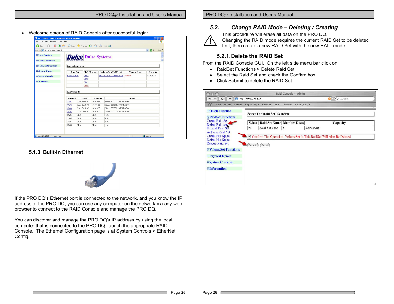Toggle Confirm The Operation checkbox
The height and width of the screenshot is (304, 394).
click(x=249, y=137)
